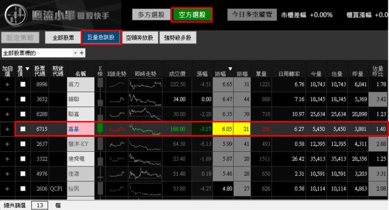Screen dimensions: 389x210
Task: Open K-line trend chart for 2637
Action: click(117, 144)
